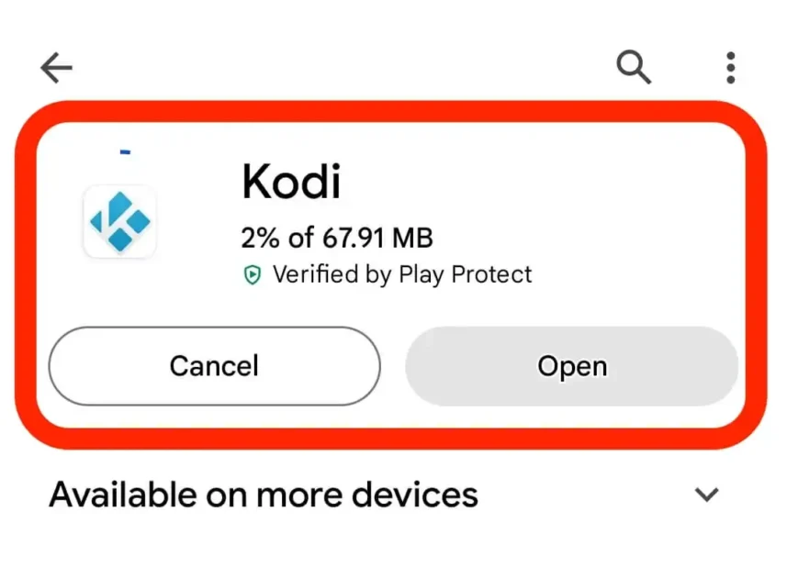Click the chevron next to Available on more devices

click(x=706, y=495)
